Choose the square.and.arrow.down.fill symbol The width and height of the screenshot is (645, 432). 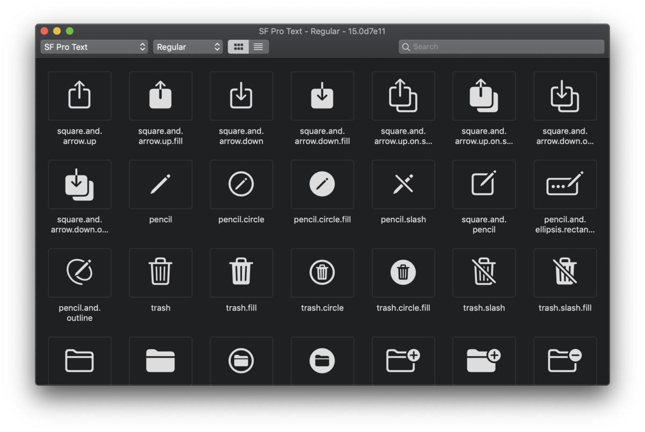tap(322, 96)
